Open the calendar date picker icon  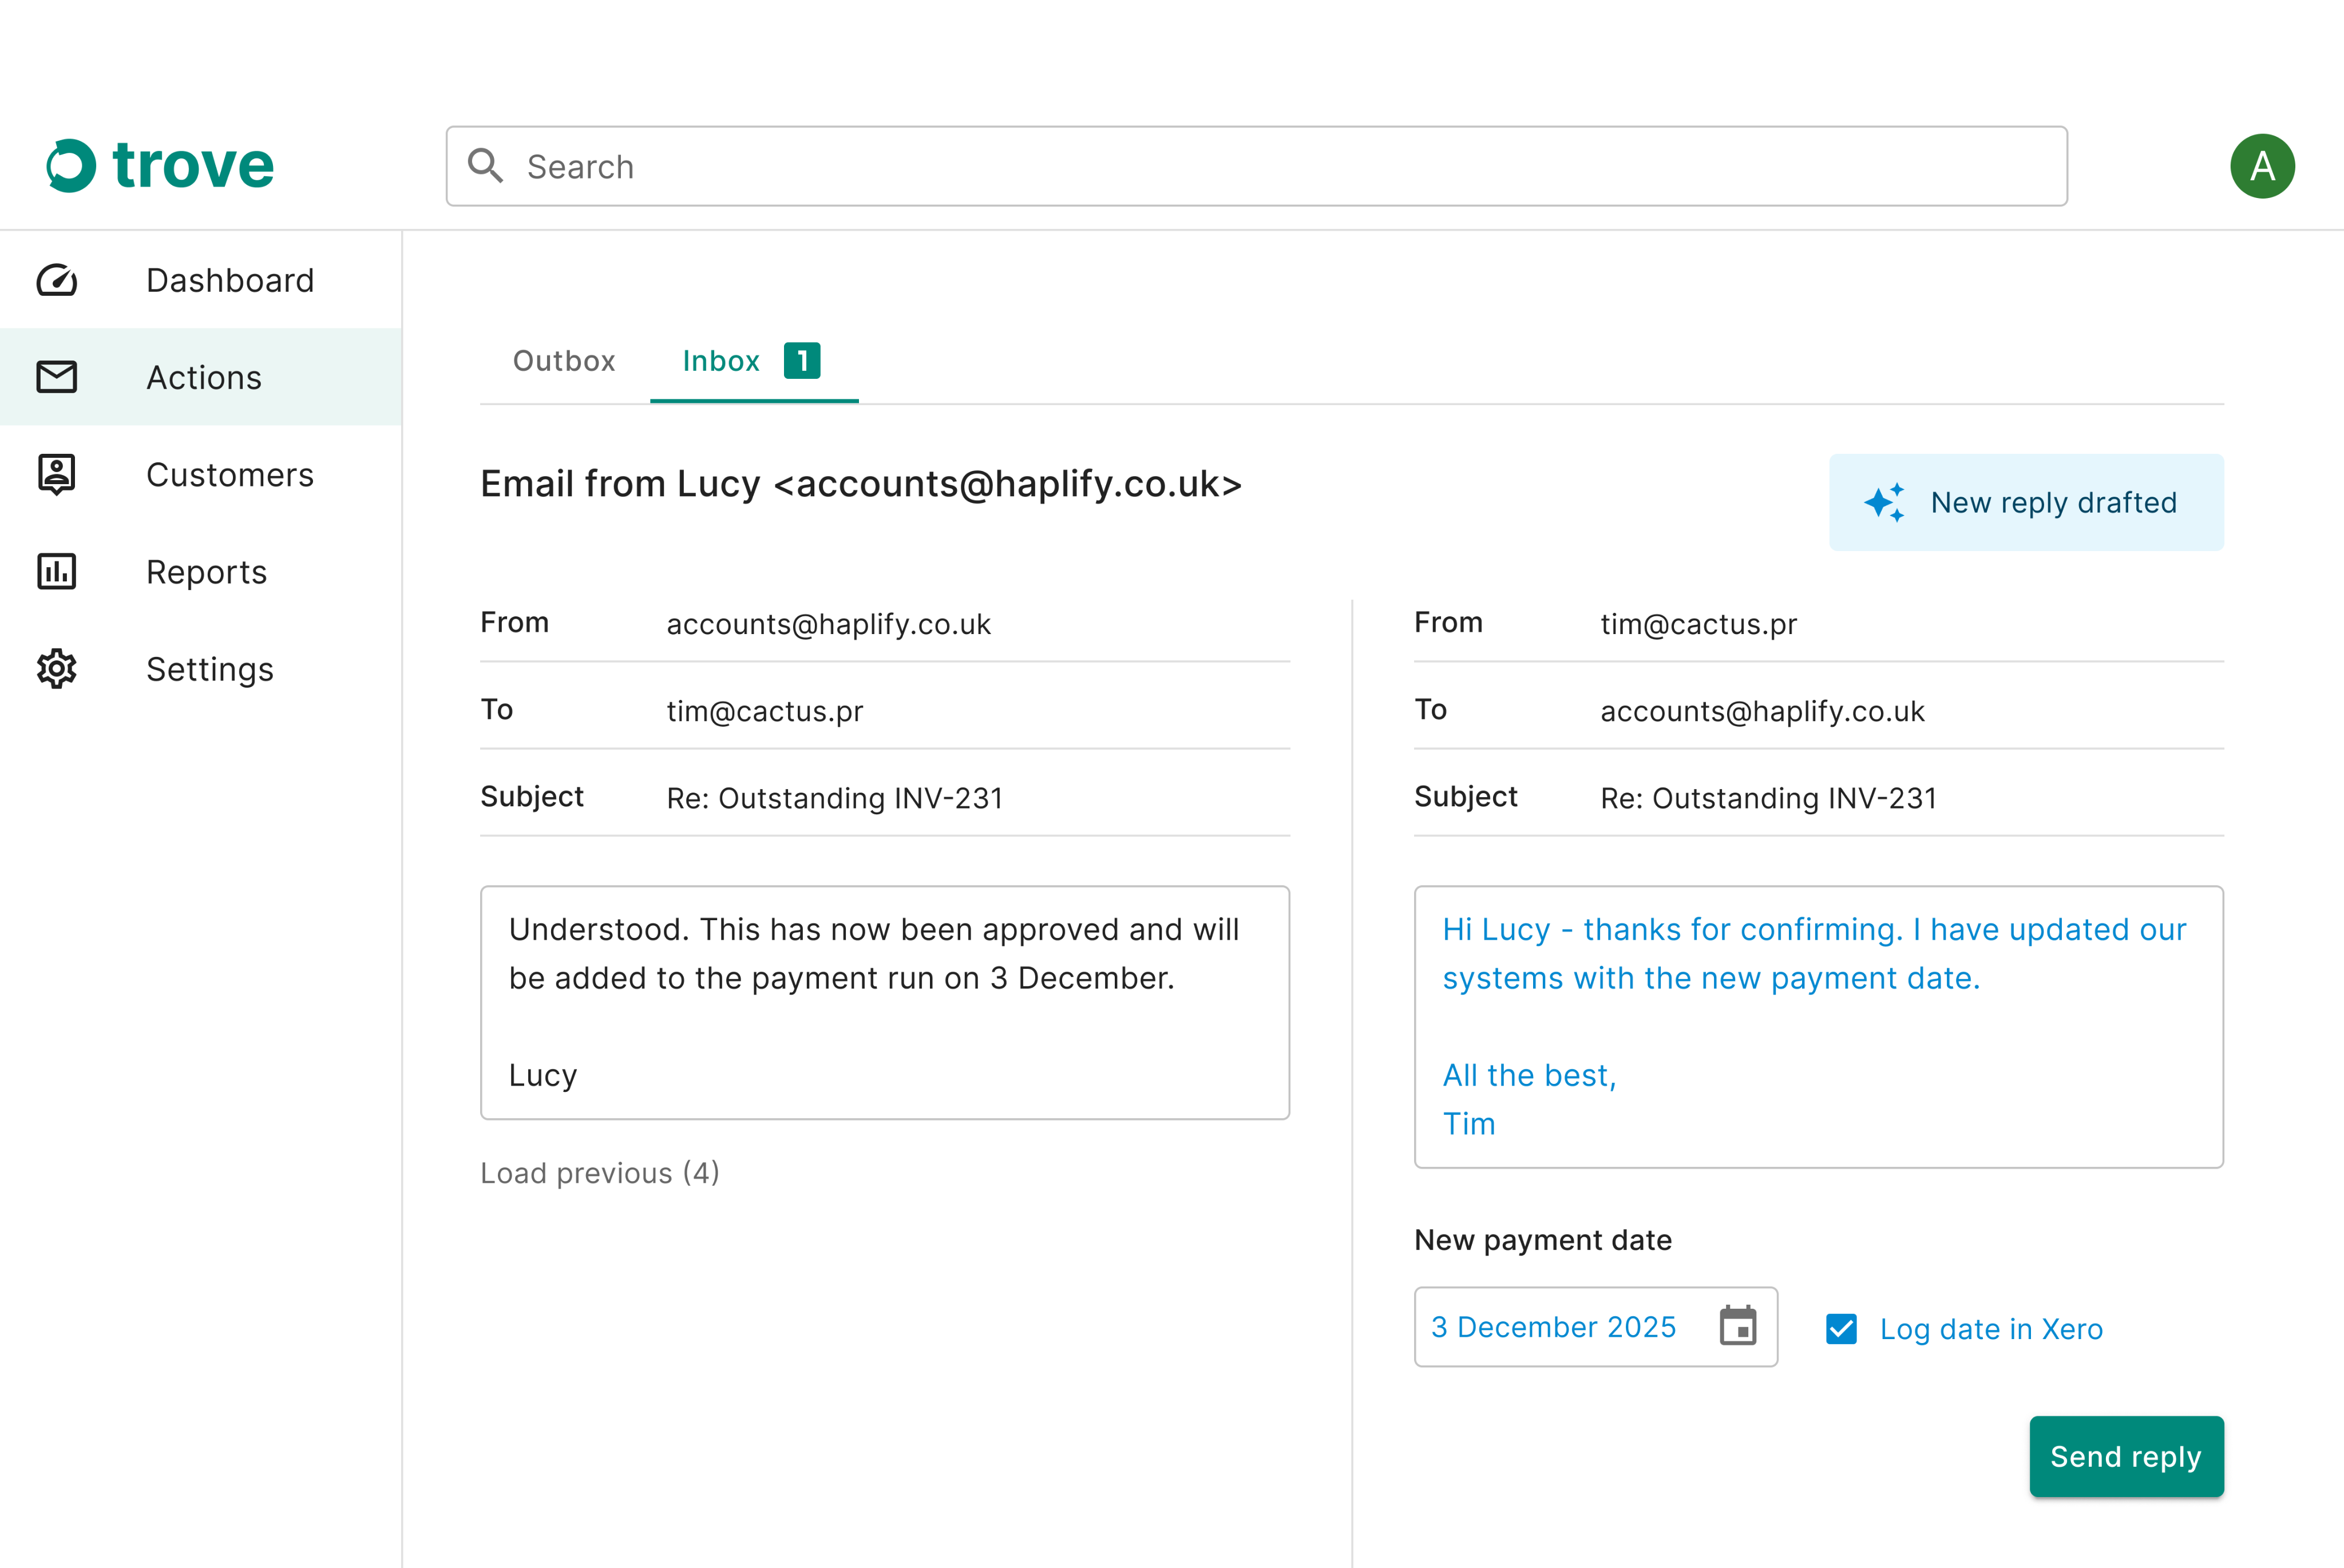(1737, 1326)
